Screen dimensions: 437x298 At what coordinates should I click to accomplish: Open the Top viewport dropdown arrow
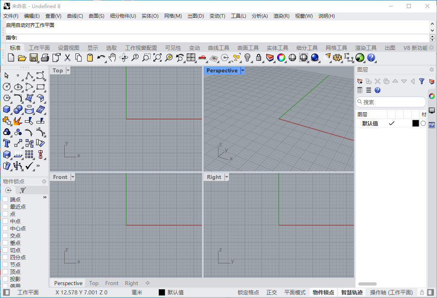pos(68,71)
